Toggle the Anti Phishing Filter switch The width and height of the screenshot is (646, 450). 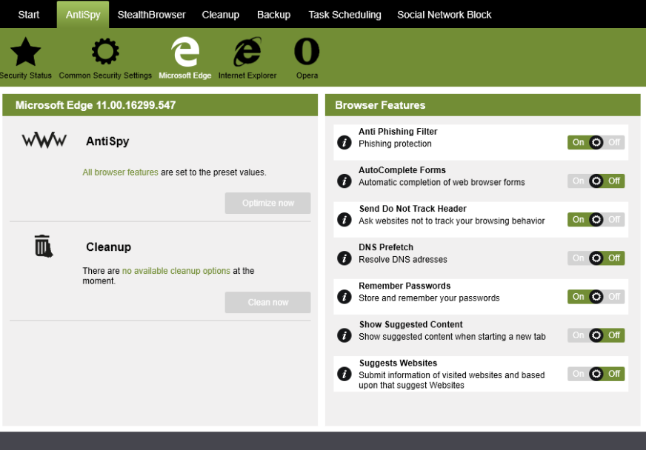[596, 142]
